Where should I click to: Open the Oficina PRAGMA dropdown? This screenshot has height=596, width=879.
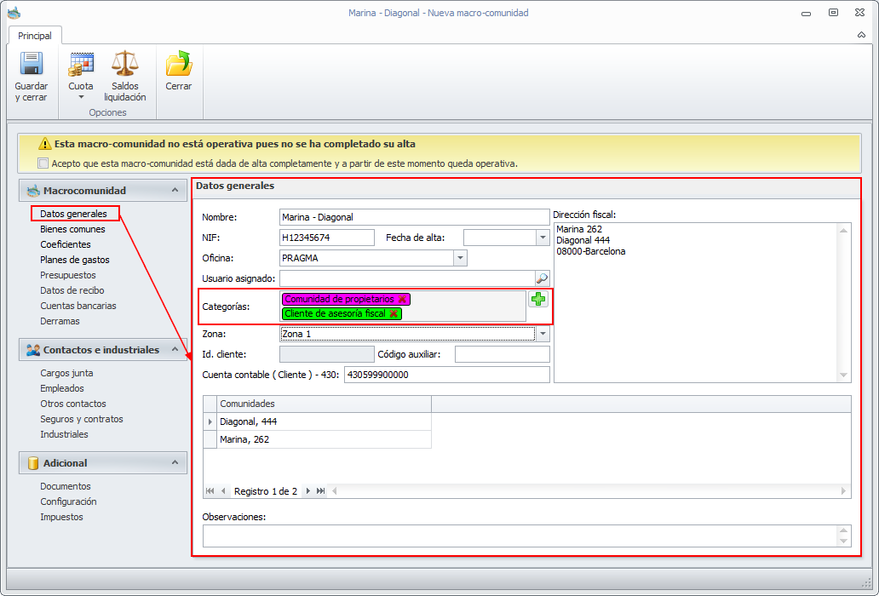coord(460,258)
